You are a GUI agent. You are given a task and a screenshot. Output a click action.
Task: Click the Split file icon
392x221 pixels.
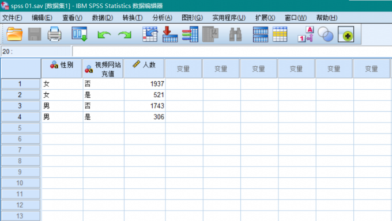point(260,35)
